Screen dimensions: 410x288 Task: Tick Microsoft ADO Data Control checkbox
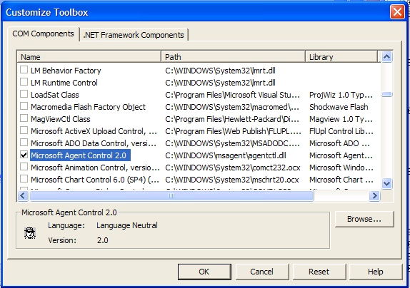[24, 142]
